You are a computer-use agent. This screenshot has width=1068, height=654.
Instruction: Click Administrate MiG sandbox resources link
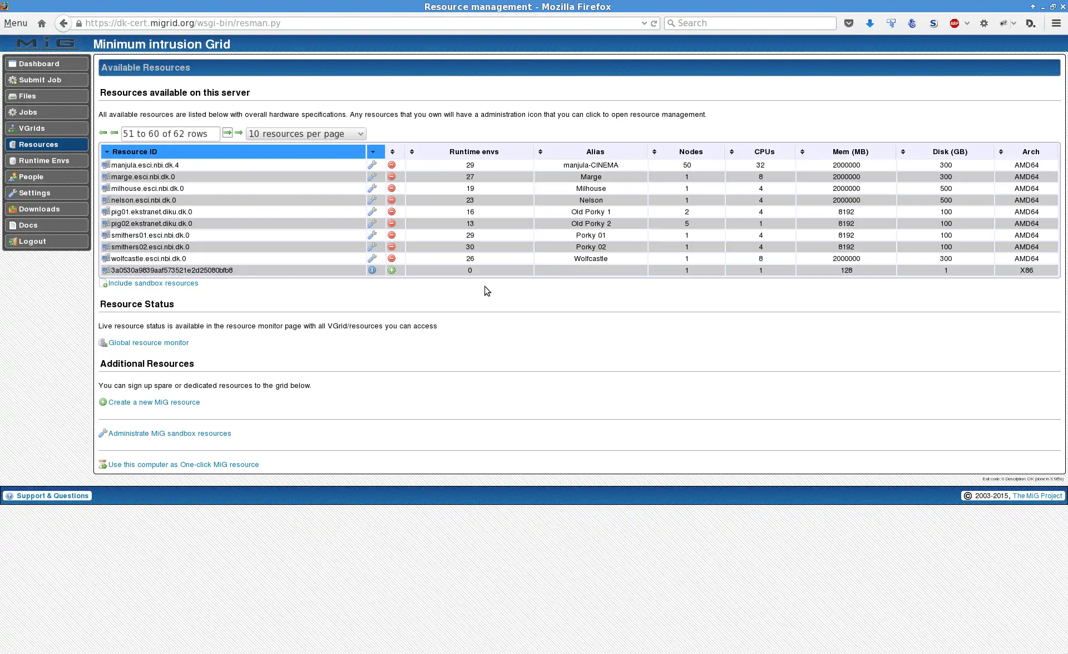point(169,434)
